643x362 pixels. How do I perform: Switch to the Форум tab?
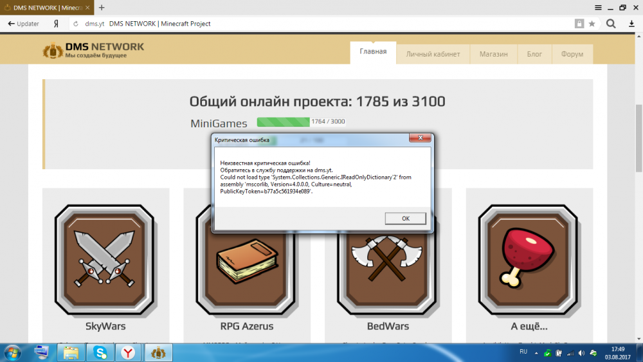tap(572, 54)
